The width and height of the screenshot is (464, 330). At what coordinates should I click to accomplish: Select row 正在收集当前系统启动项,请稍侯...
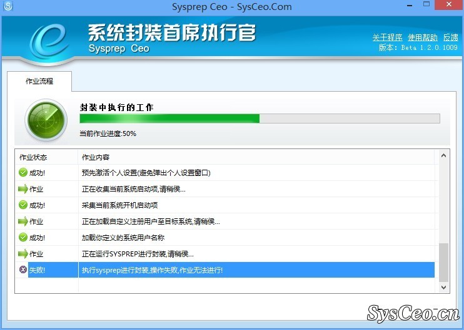pos(225,189)
